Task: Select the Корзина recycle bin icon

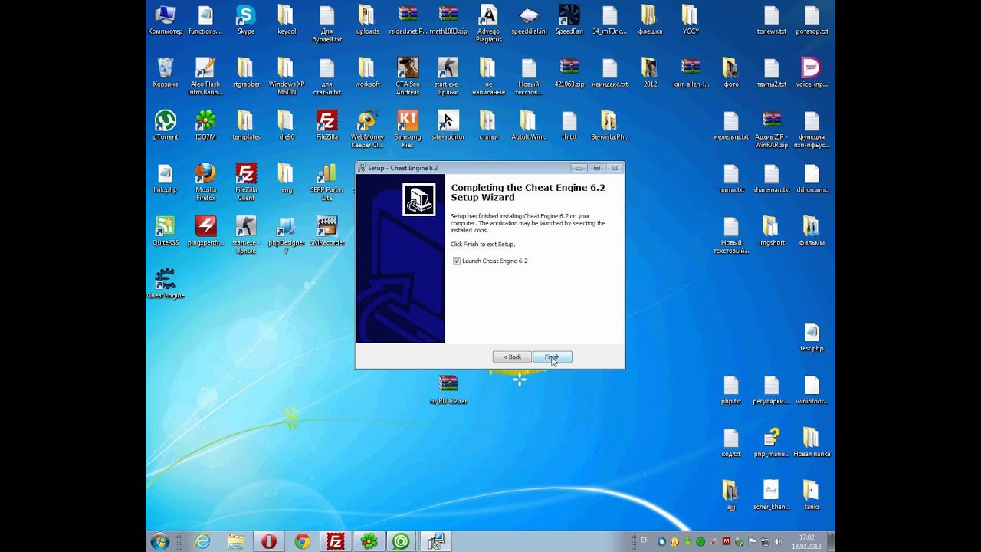Action: [166, 72]
